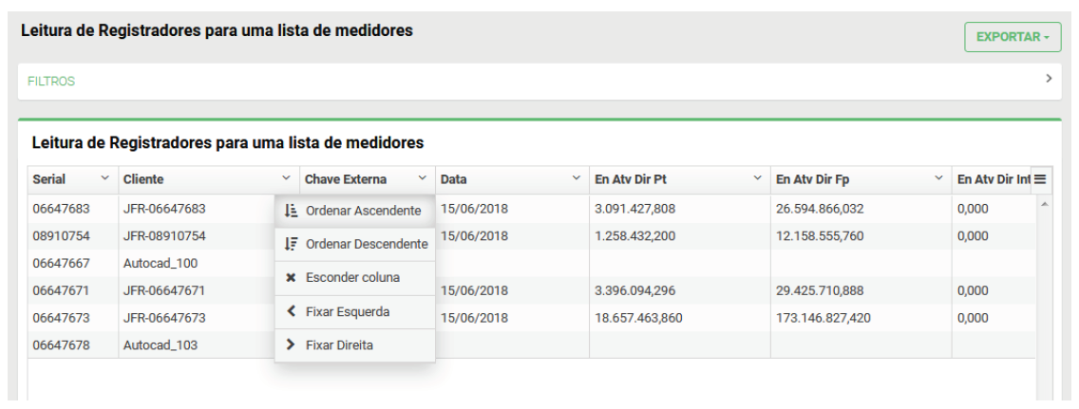The width and height of the screenshot is (1079, 409).
Task: Click the ascending sort icon in menu
Action: (x=292, y=211)
